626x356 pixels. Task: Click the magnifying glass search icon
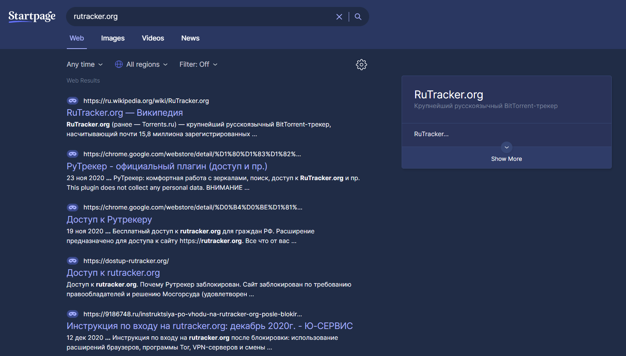click(358, 17)
